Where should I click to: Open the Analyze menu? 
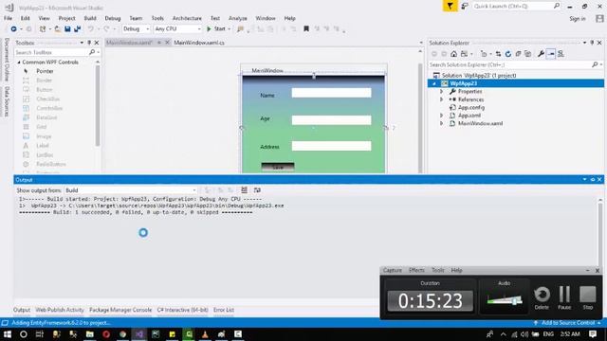[238, 18]
